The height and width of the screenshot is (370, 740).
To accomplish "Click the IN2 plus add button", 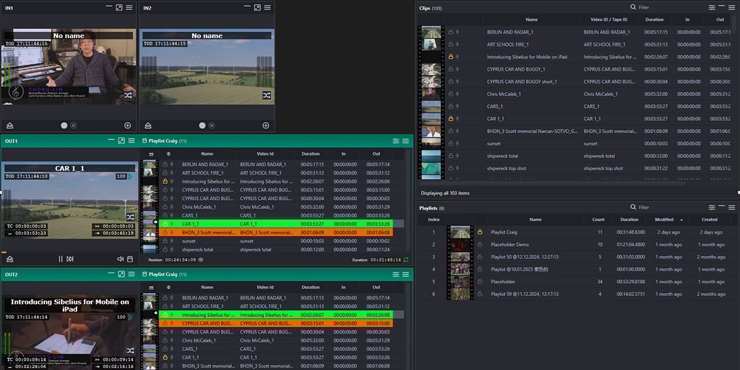I will [266, 125].
